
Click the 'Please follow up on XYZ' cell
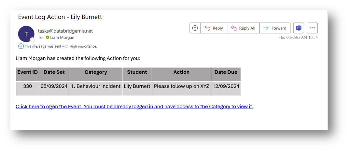[x=181, y=87]
